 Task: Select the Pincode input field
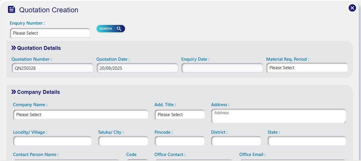coord(179,141)
